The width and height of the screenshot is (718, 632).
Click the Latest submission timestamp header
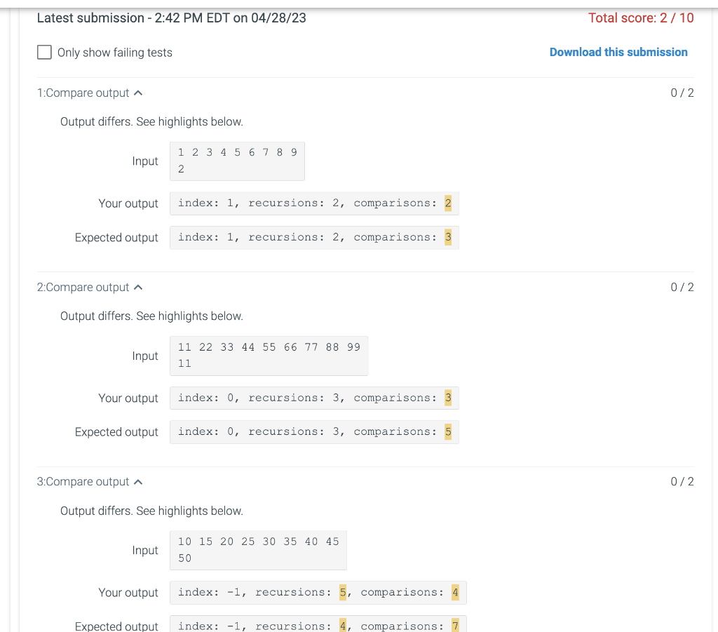(172, 18)
